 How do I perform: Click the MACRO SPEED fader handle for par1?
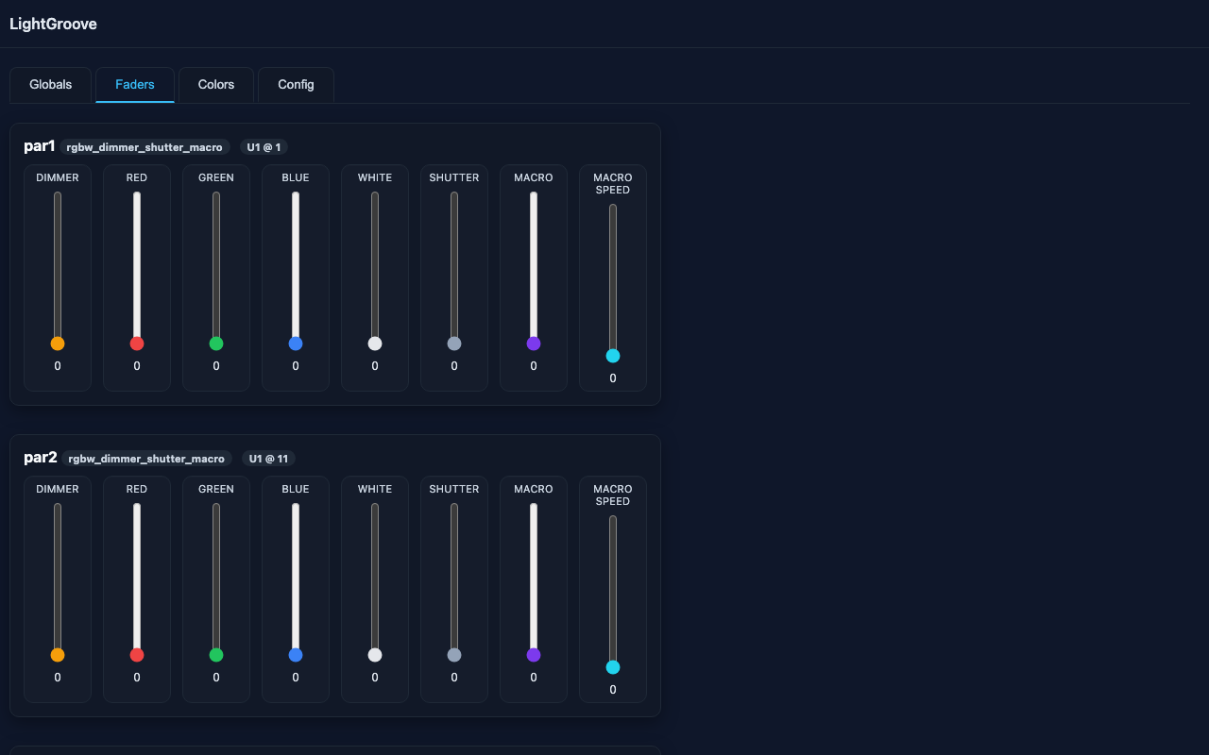pyautogui.click(x=613, y=355)
